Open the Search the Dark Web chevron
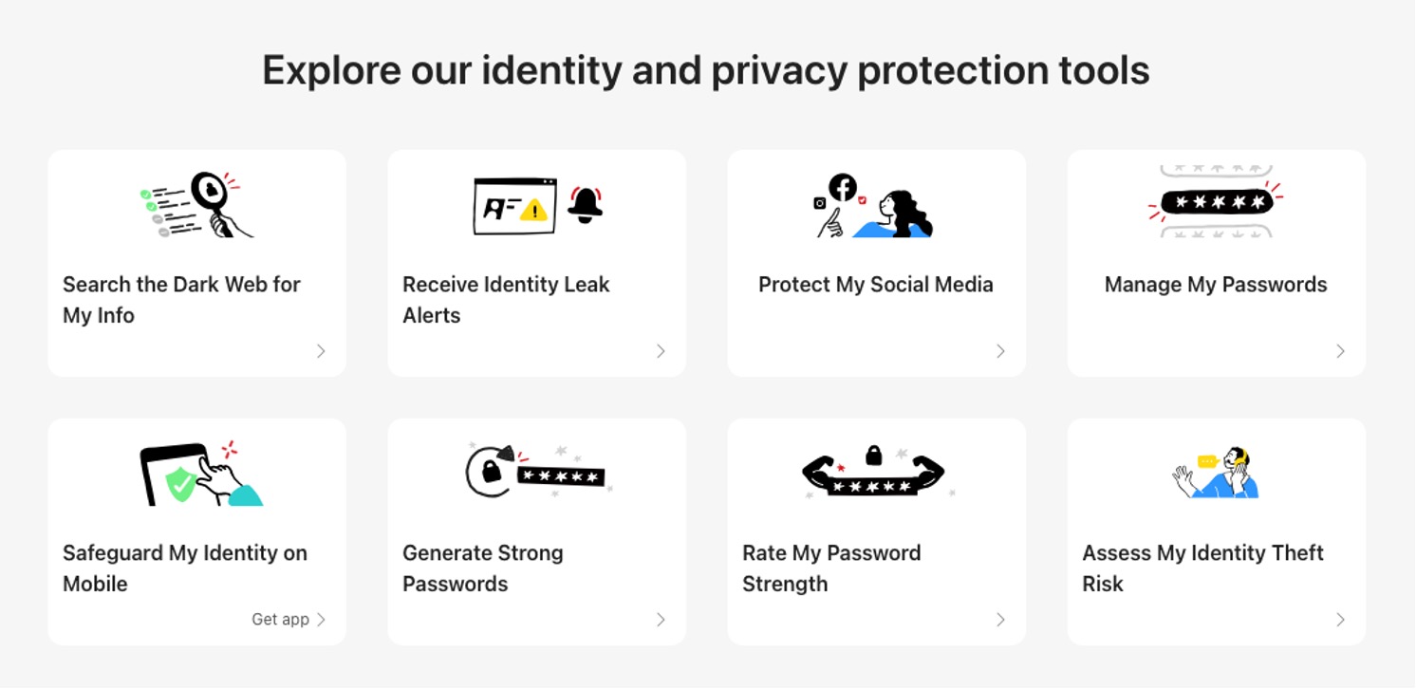Viewport: 1416px width, 689px height. pos(321,351)
